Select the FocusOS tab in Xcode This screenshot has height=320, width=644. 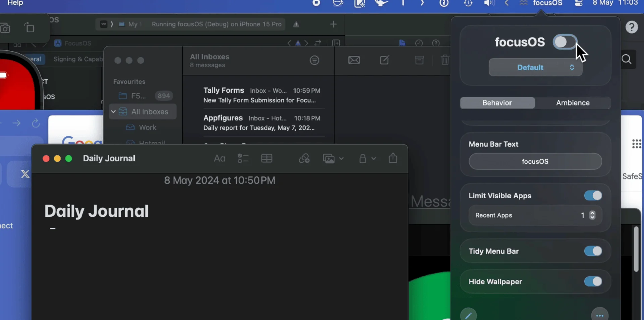coord(73,43)
